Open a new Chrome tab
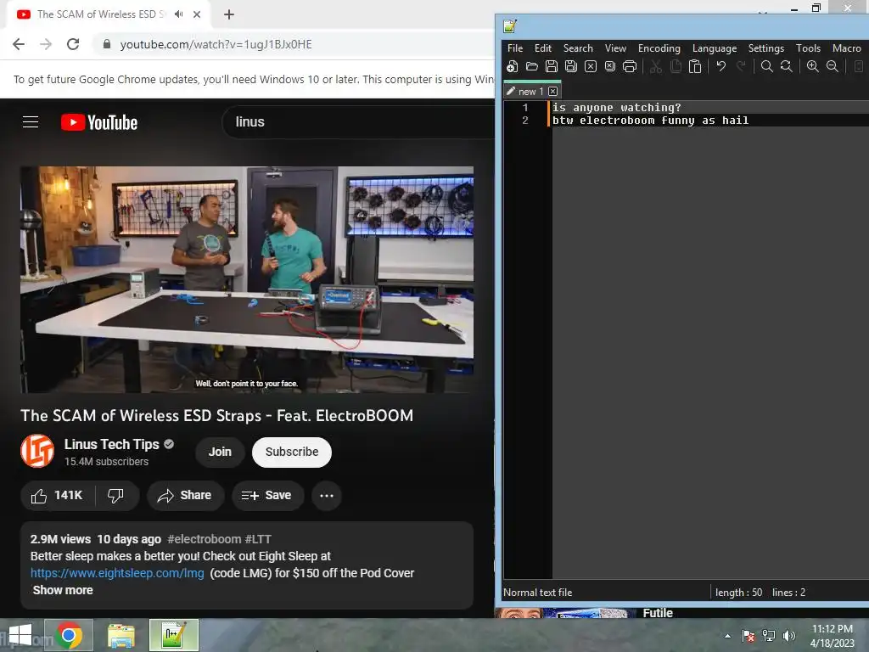869x652 pixels. [229, 14]
